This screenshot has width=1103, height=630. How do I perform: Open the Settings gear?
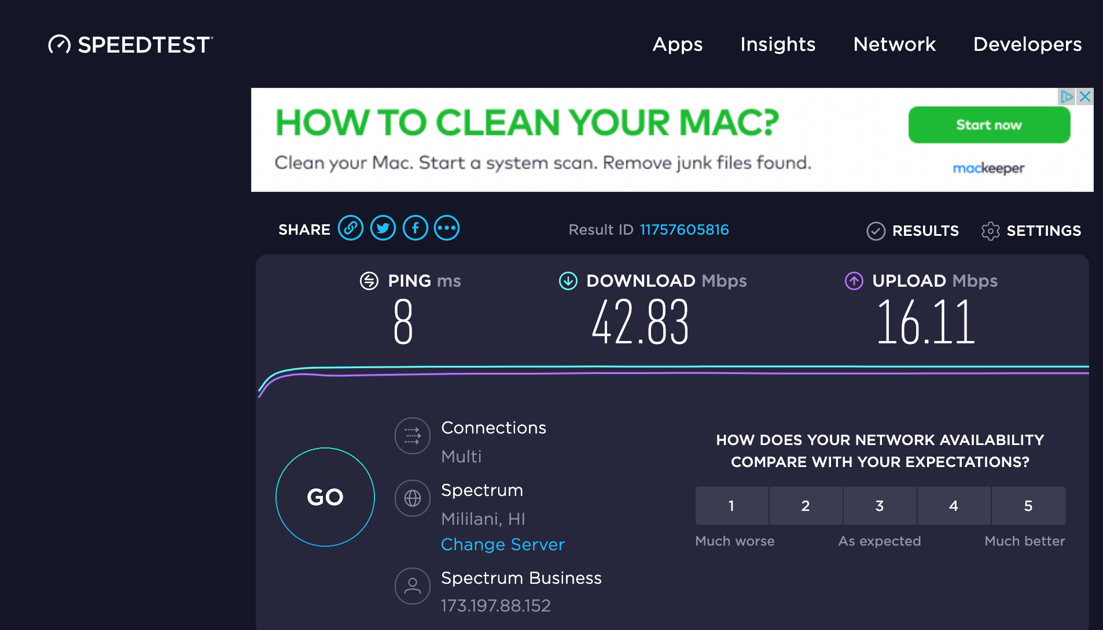pyautogui.click(x=991, y=231)
